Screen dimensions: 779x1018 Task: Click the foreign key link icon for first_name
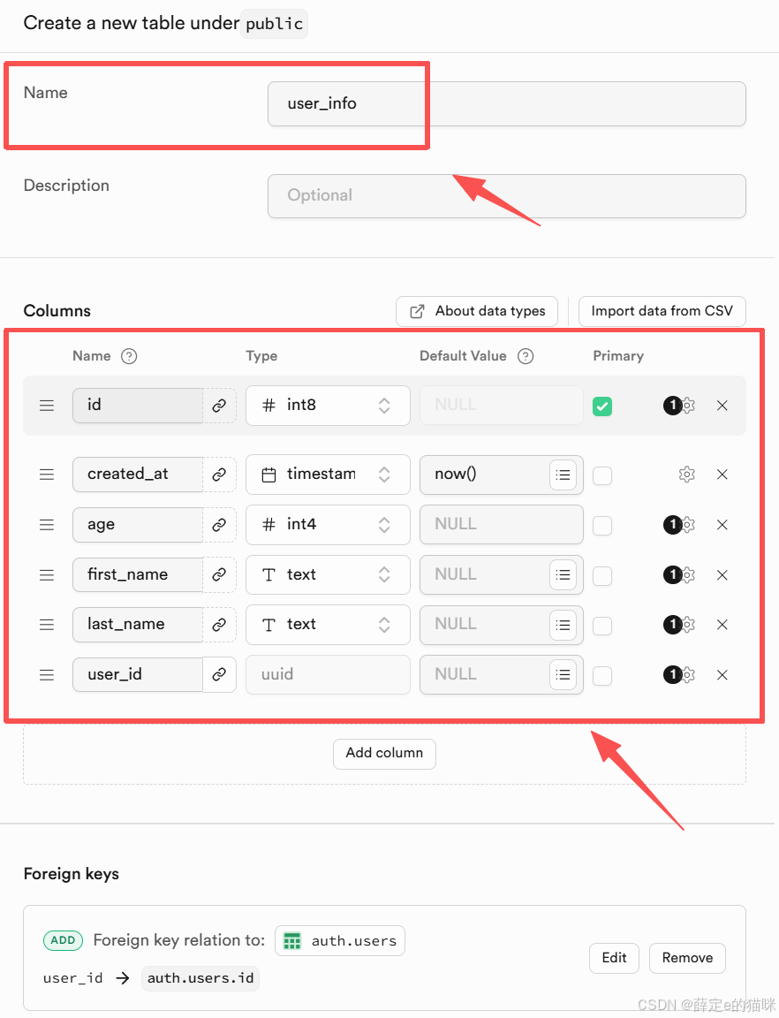219,574
